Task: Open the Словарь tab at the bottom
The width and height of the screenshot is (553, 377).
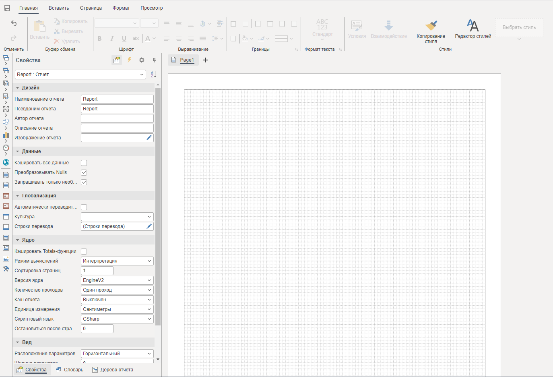Action: 70,370
